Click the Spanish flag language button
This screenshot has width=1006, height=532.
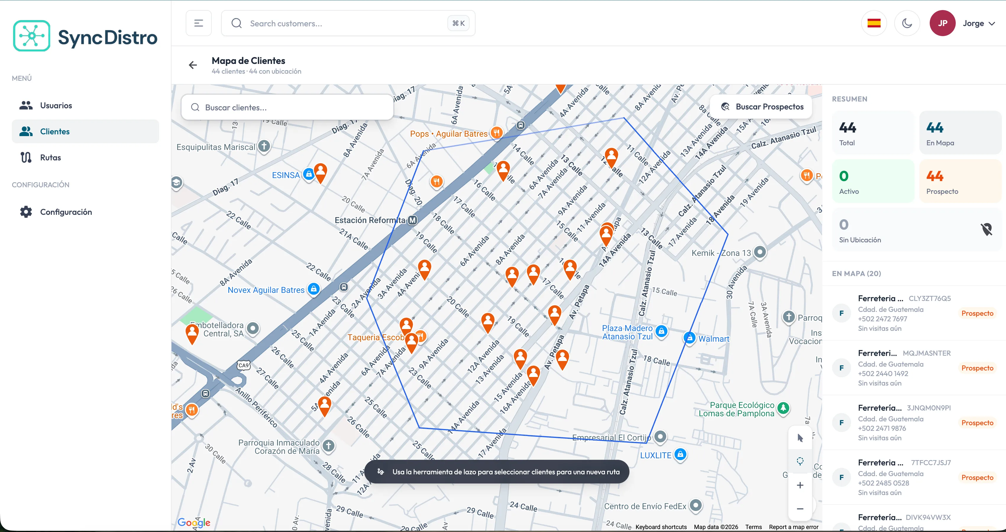click(x=874, y=23)
